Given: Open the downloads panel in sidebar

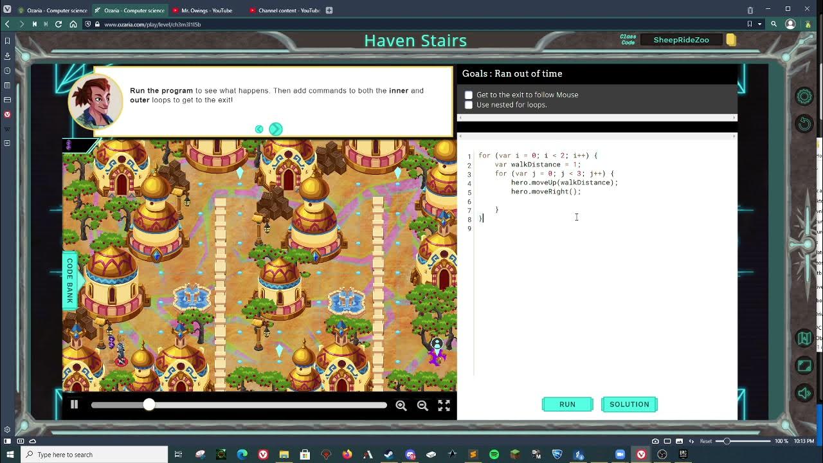Looking at the screenshot, I should pos(7,56).
